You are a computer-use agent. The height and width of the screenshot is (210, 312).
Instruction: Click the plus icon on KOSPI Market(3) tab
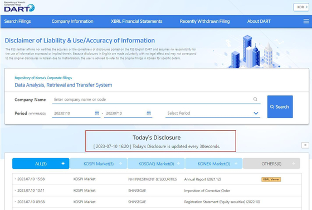tap(120, 163)
